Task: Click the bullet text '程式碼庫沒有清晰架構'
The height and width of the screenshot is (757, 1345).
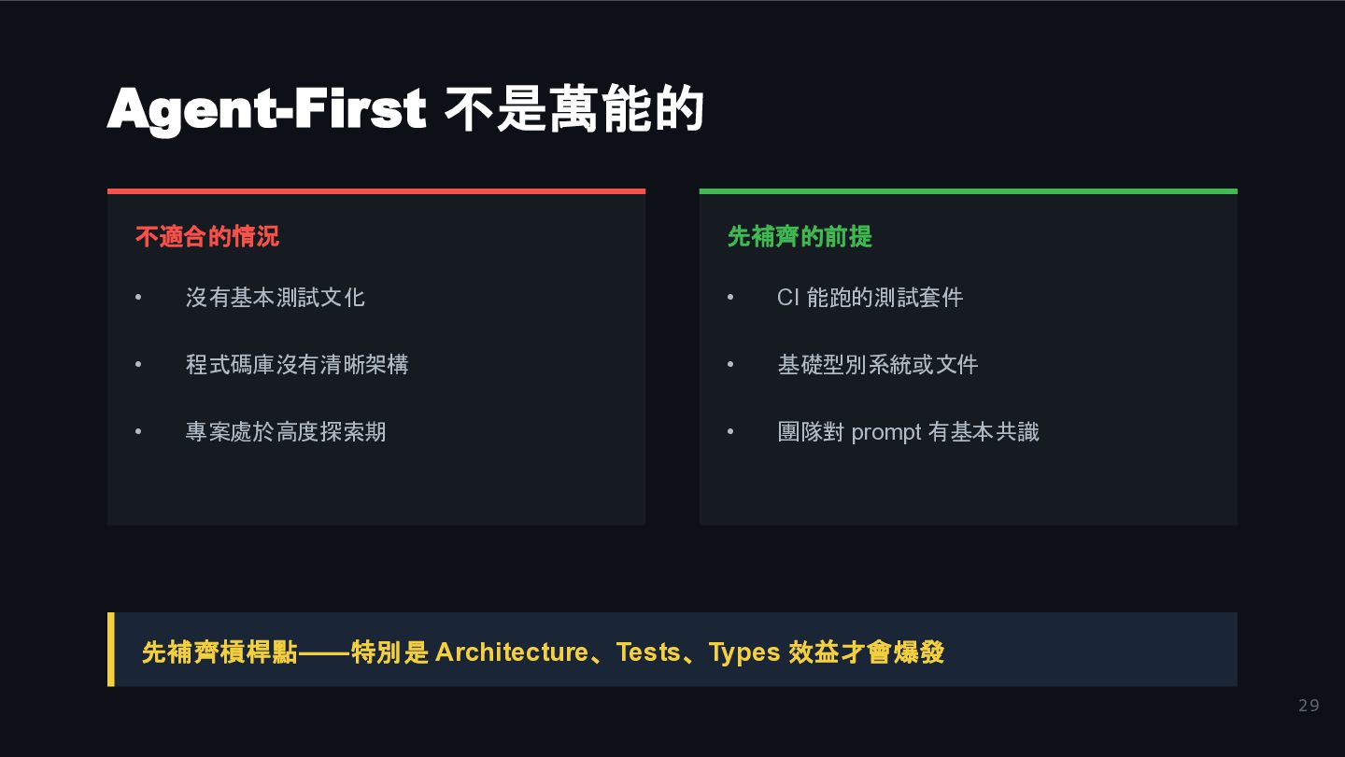Action: click(x=297, y=365)
